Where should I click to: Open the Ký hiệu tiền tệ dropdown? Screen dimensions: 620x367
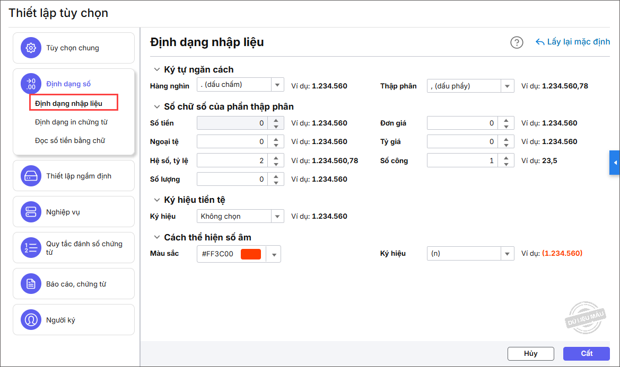tap(277, 216)
